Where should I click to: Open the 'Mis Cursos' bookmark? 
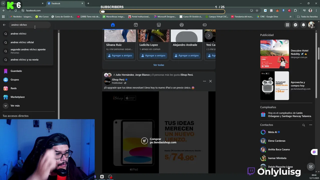click(42, 17)
